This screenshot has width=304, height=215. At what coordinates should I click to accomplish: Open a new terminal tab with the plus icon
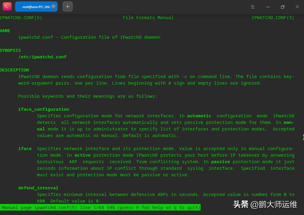pyautogui.click(x=67, y=6)
